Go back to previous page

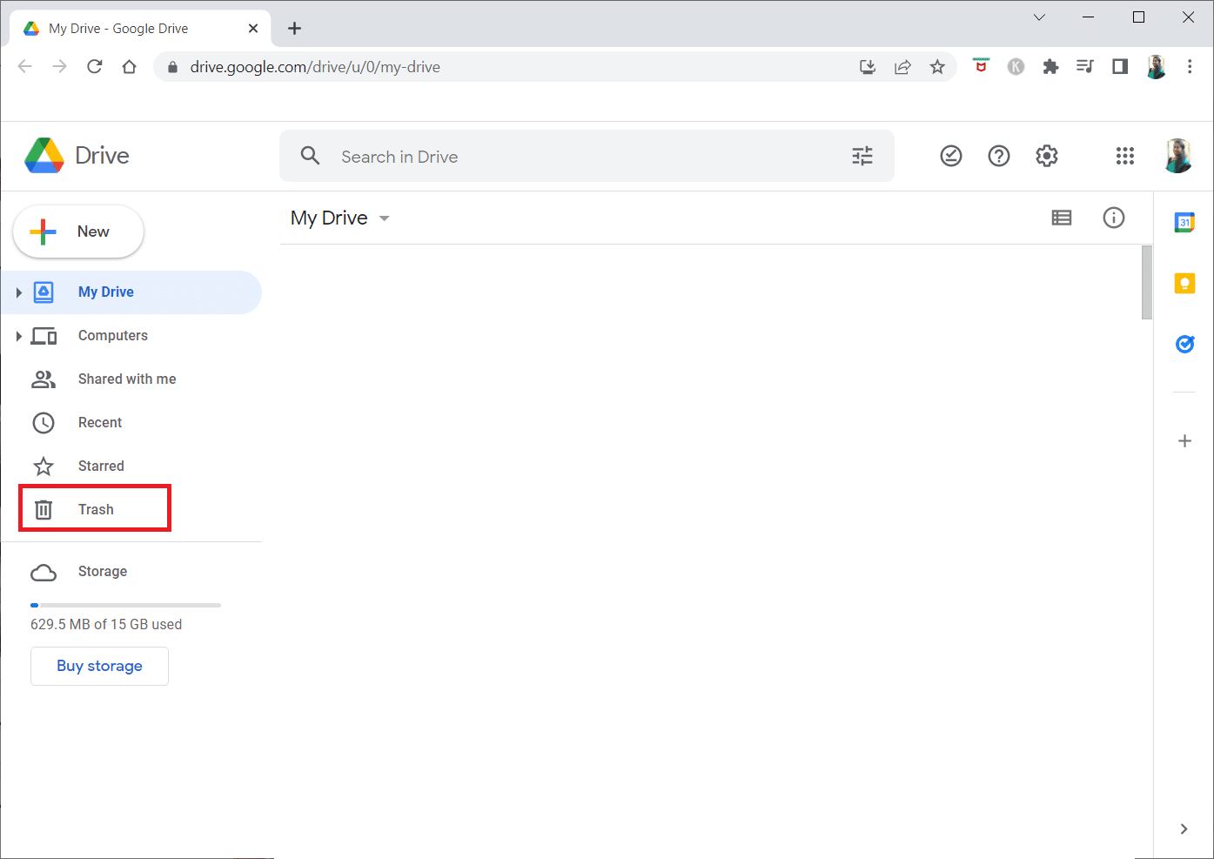click(x=25, y=67)
